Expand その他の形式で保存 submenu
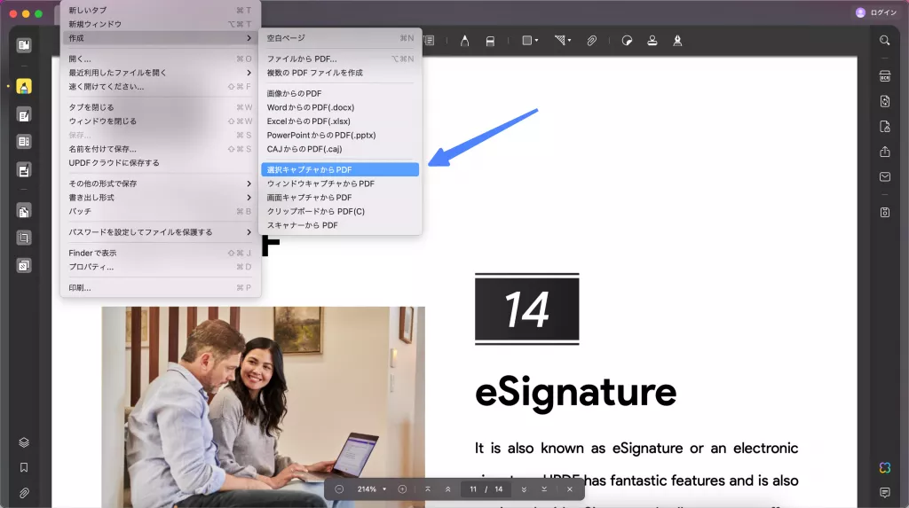Viewport: 909px width, 508px height. (249, 184)
